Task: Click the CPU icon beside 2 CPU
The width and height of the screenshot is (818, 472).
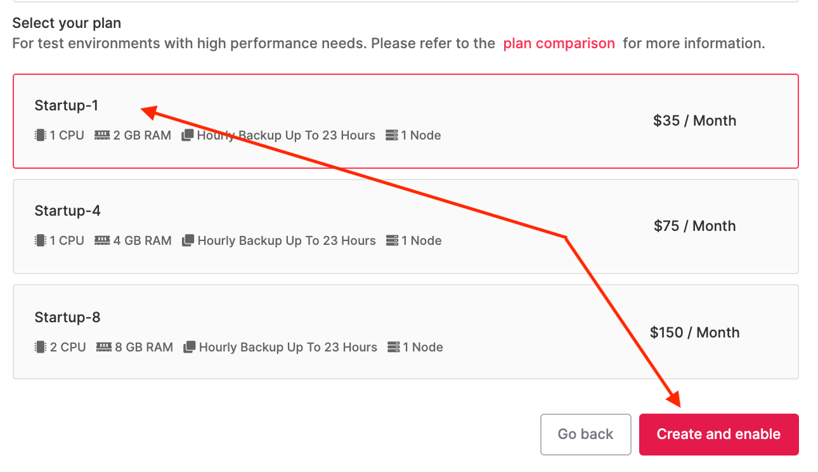Action: pyautogui.click(x=41, y=347)
